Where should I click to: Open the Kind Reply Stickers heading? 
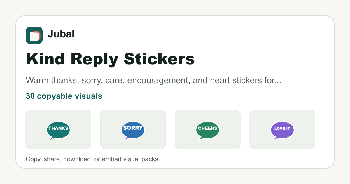tap(110, 59)
